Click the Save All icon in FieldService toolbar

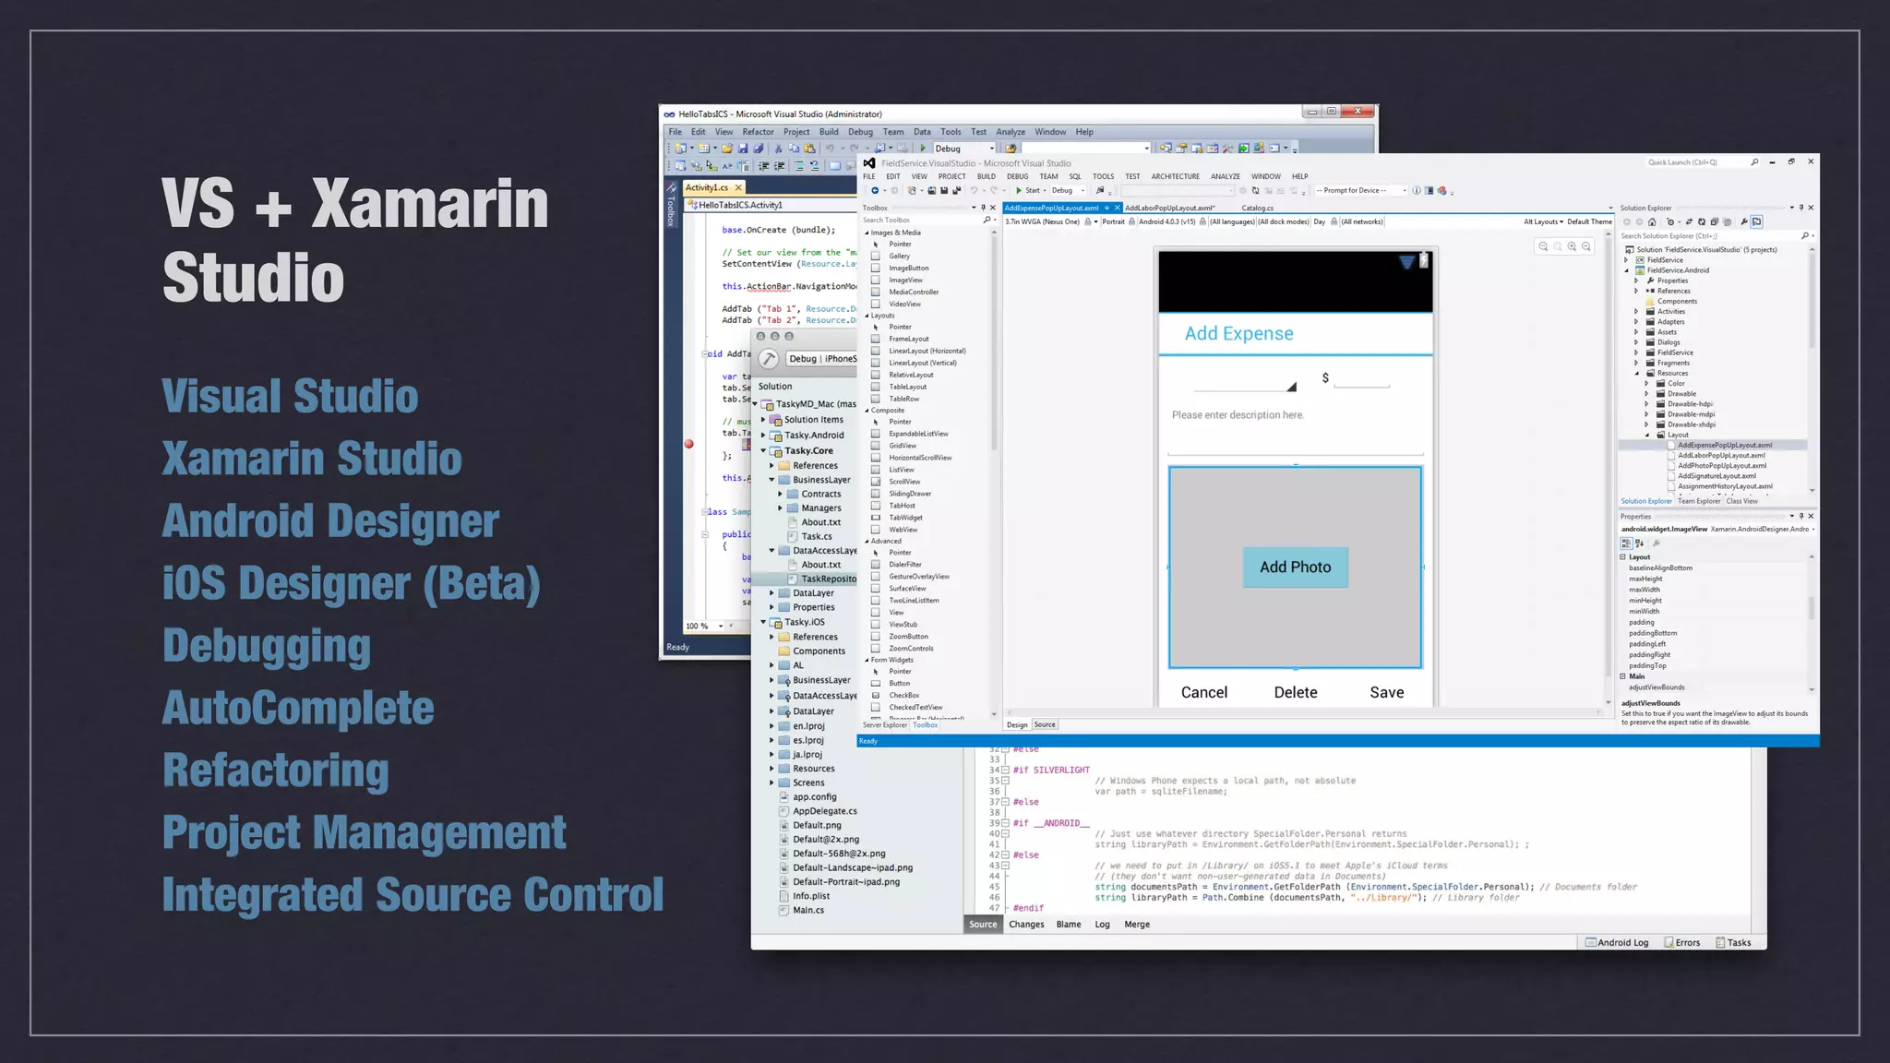coord(956,190)
